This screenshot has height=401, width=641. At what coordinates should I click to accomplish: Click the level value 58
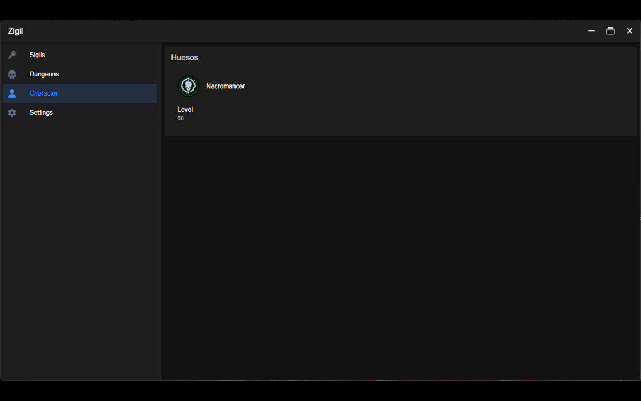181,118
